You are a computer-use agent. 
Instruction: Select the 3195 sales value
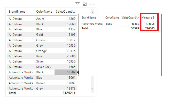tap(72, 35)
